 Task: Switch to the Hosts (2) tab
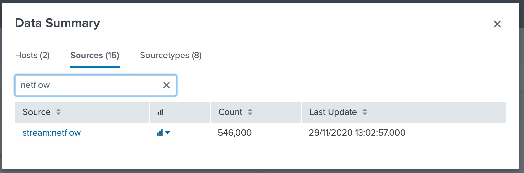point(32,56)
